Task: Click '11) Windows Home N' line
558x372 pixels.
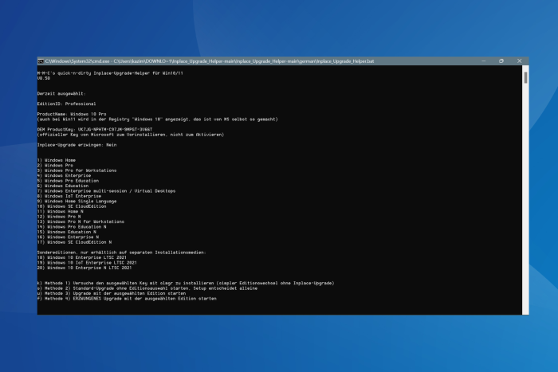Action: 60,212
